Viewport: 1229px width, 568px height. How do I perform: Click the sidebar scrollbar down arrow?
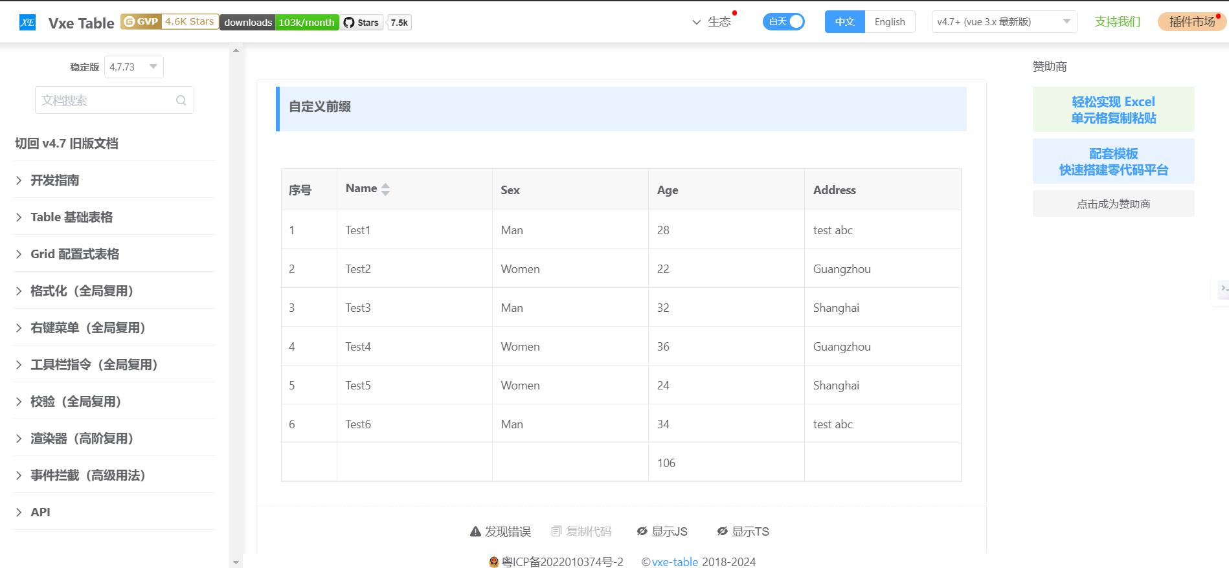click(236, 562)
